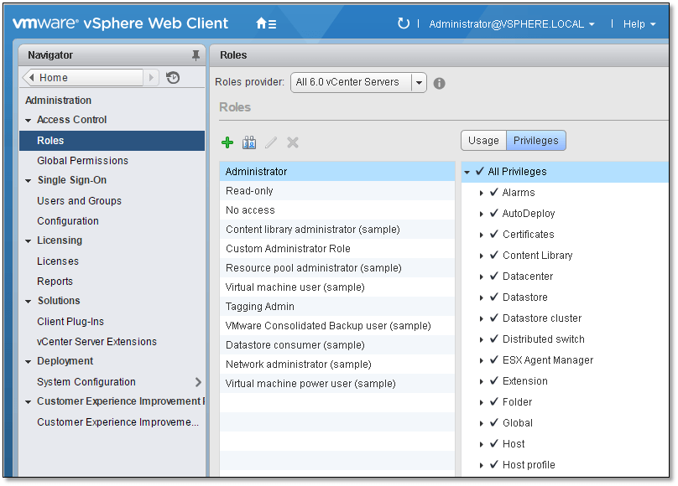This screenshot has height=486, width=678.
Task: Expand ESX Agent Manager privilege node
Action: pos(481,360)
